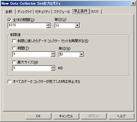Image resolution: width=137 pixels, height=122 pixels.
Task: Open the ヘルプ button
Action: [121, 116]
